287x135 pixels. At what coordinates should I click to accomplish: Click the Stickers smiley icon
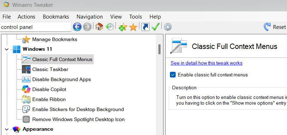[26, 109]
